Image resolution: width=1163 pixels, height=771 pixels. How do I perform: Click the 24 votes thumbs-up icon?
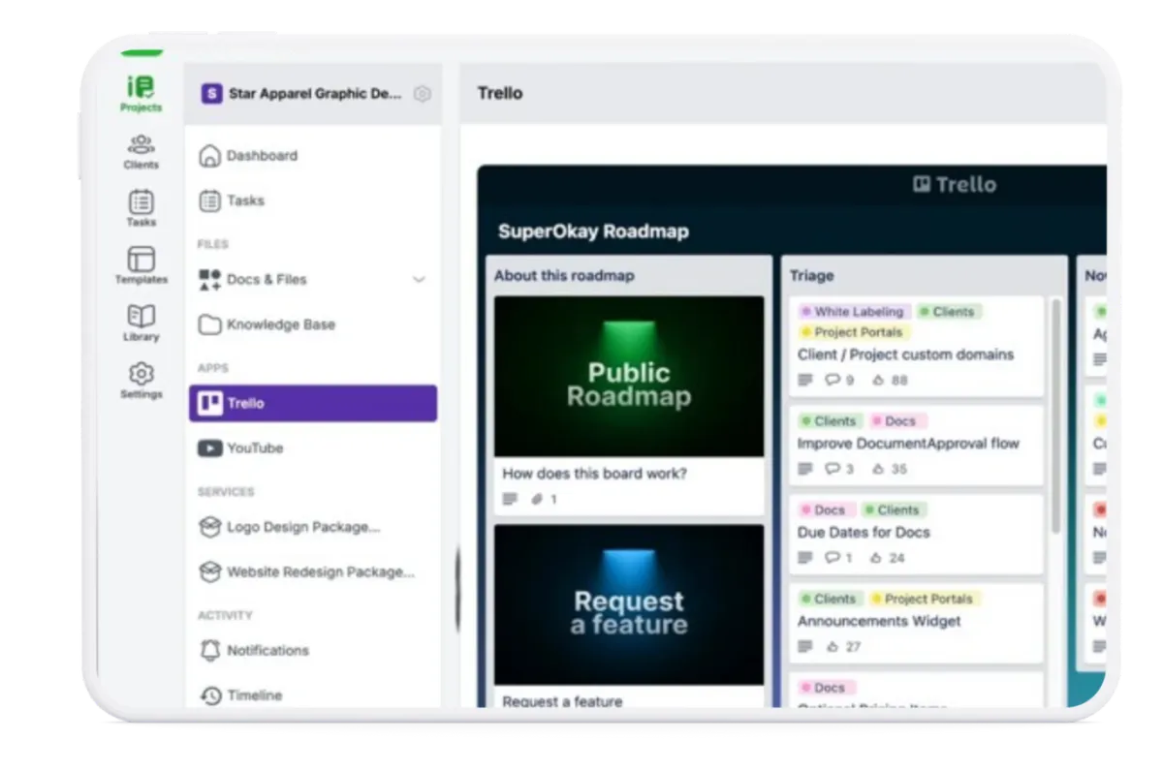click(x=878, y=558)
